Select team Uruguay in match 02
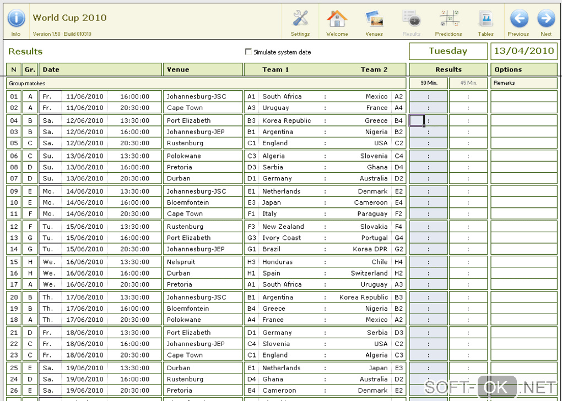 (275, 108)
